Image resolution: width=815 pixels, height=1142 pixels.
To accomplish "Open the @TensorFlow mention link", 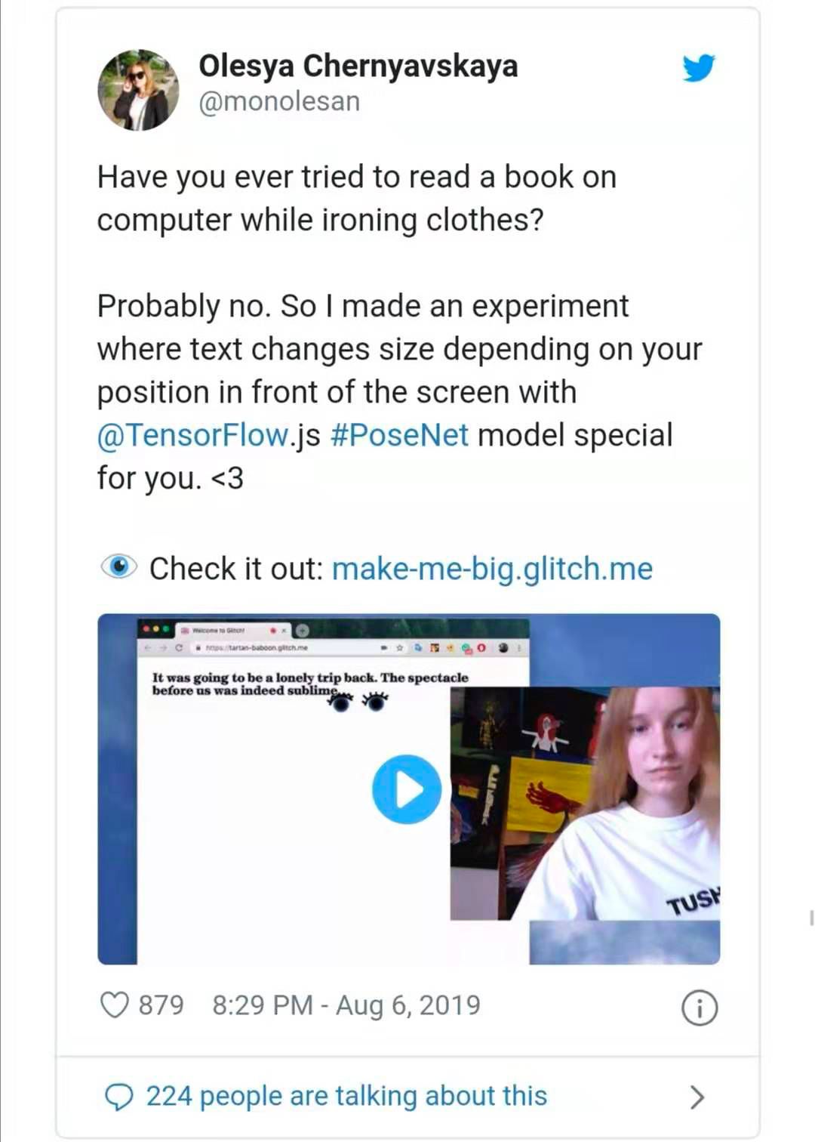I will (x=192, y=436).
